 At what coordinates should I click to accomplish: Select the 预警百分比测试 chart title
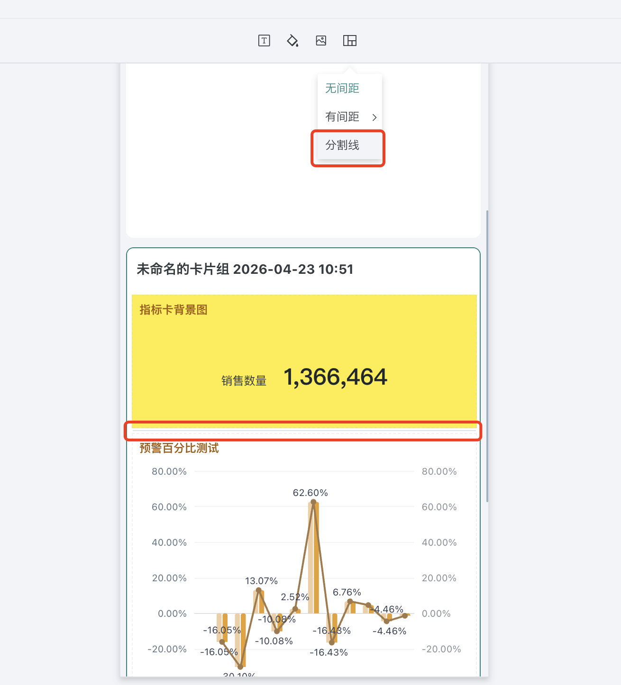tap(178, 448)
